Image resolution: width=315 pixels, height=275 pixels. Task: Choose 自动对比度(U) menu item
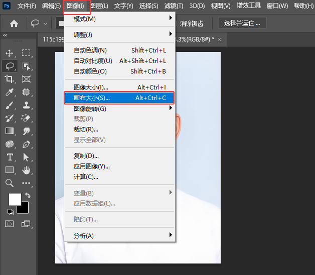(x=120, y=60)
